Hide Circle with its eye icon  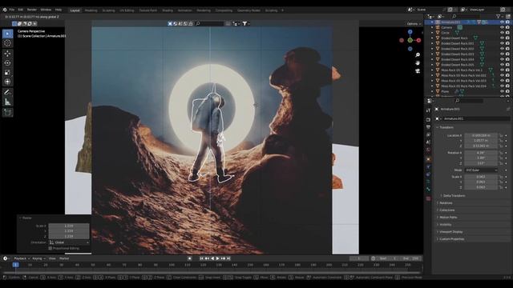click(502, 33)
